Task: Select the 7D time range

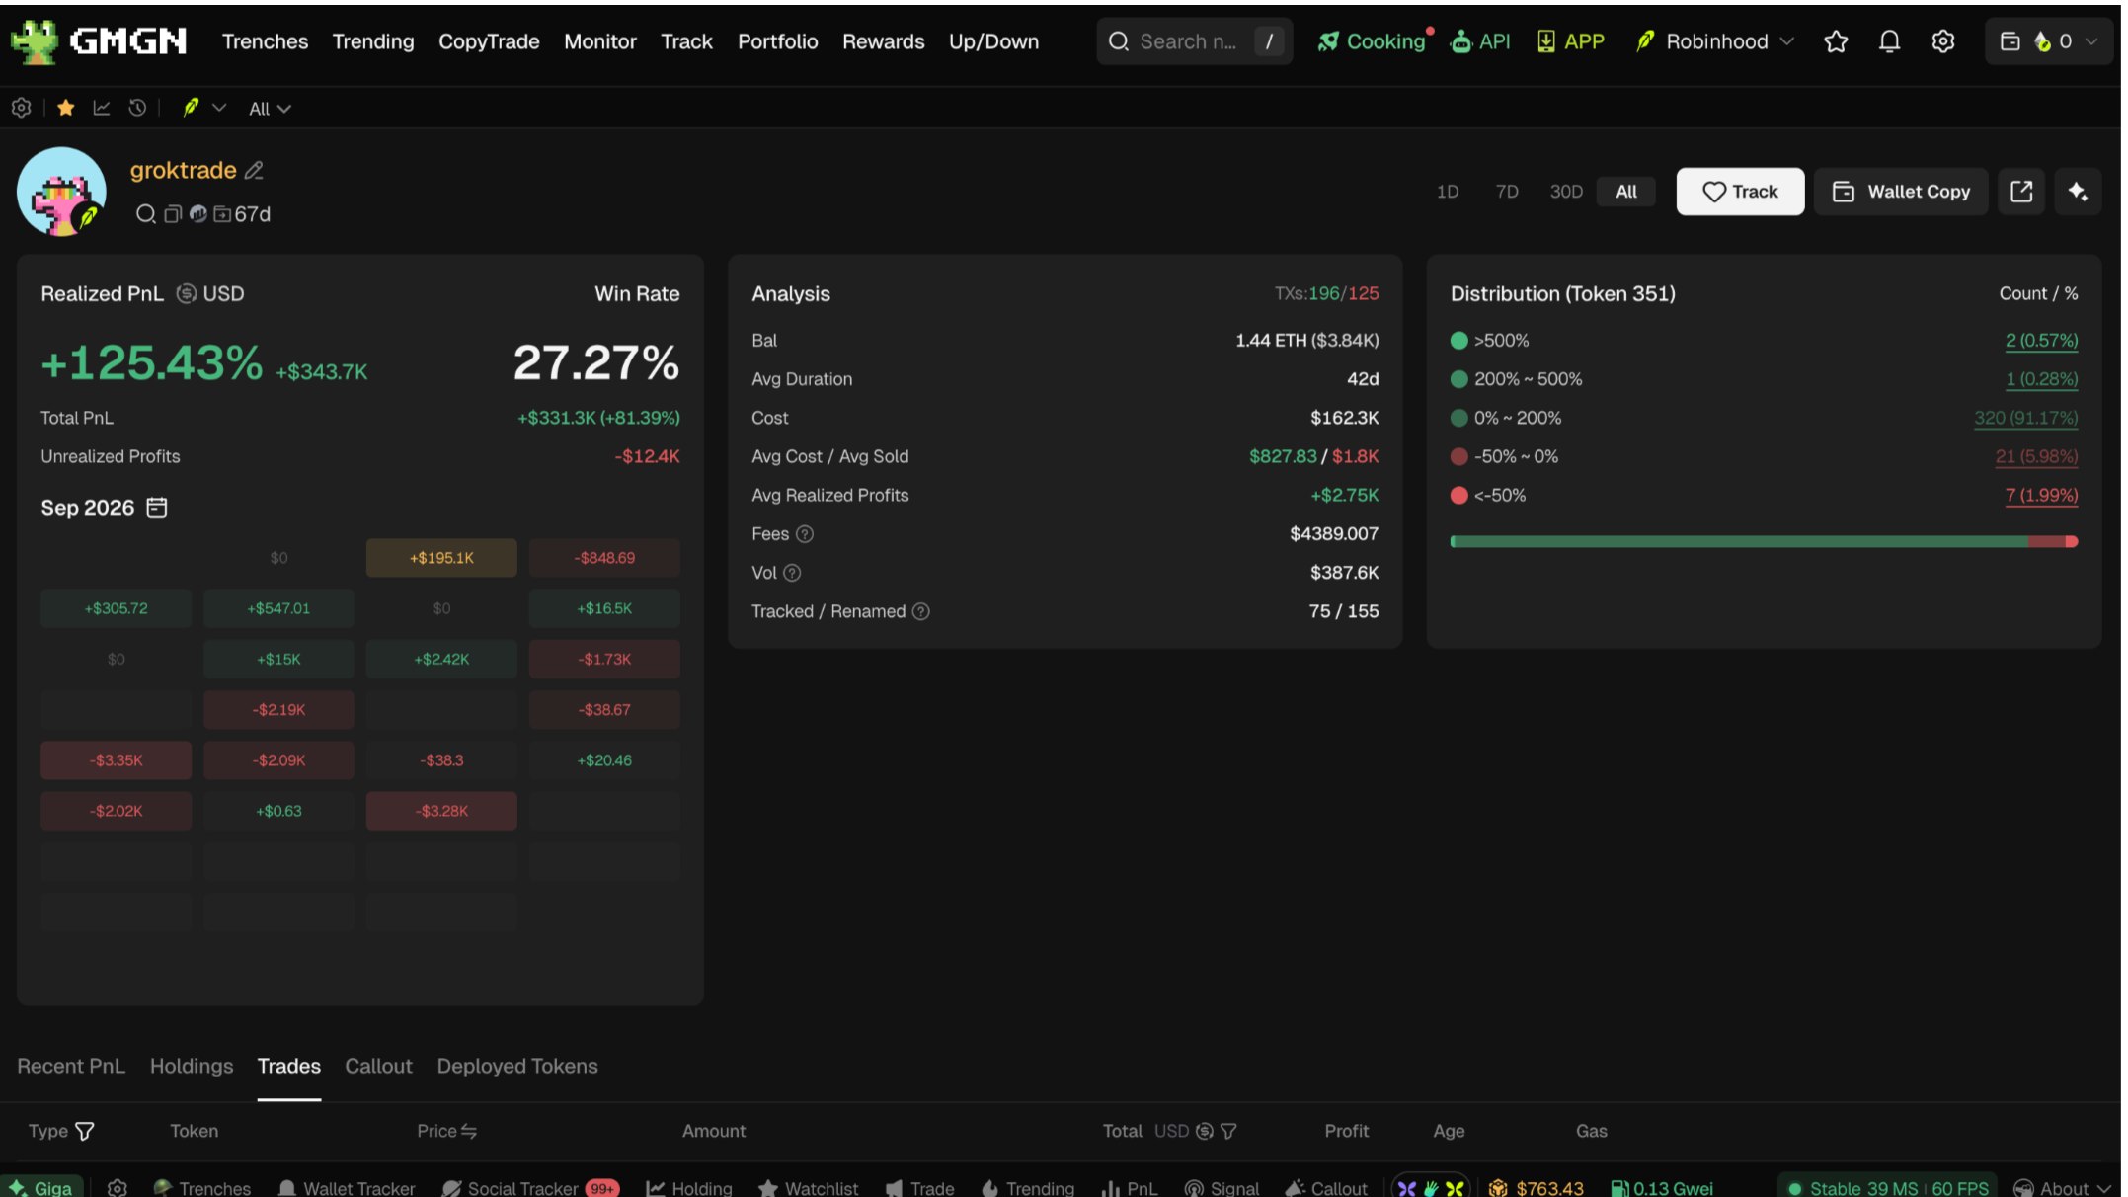Action: (1506, 192)
